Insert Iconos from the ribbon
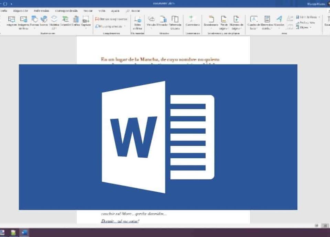 coord(44,21)
